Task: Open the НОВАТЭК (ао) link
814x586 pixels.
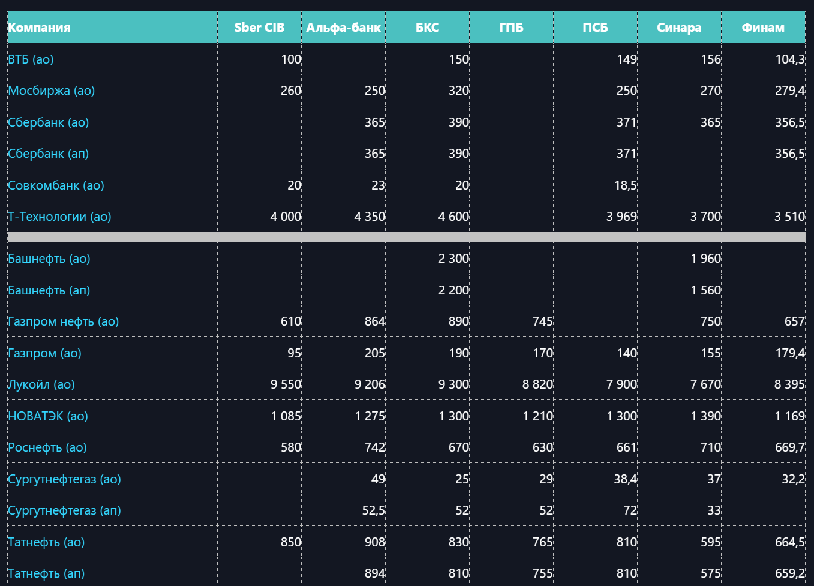Action: coord(48,416)
